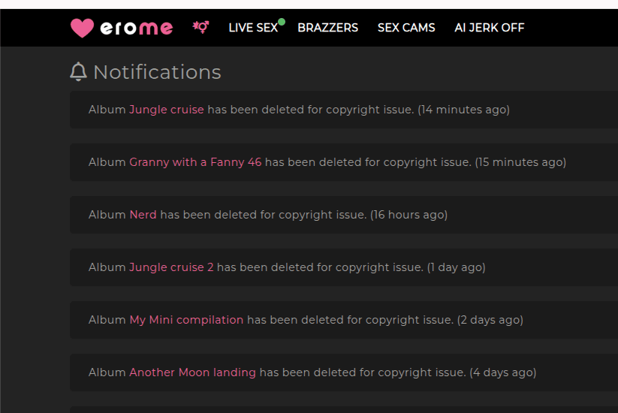The width and height of the screenshot is (618, 413).
Task: Open the AI JERK OFF nav item
Action: 490,28
